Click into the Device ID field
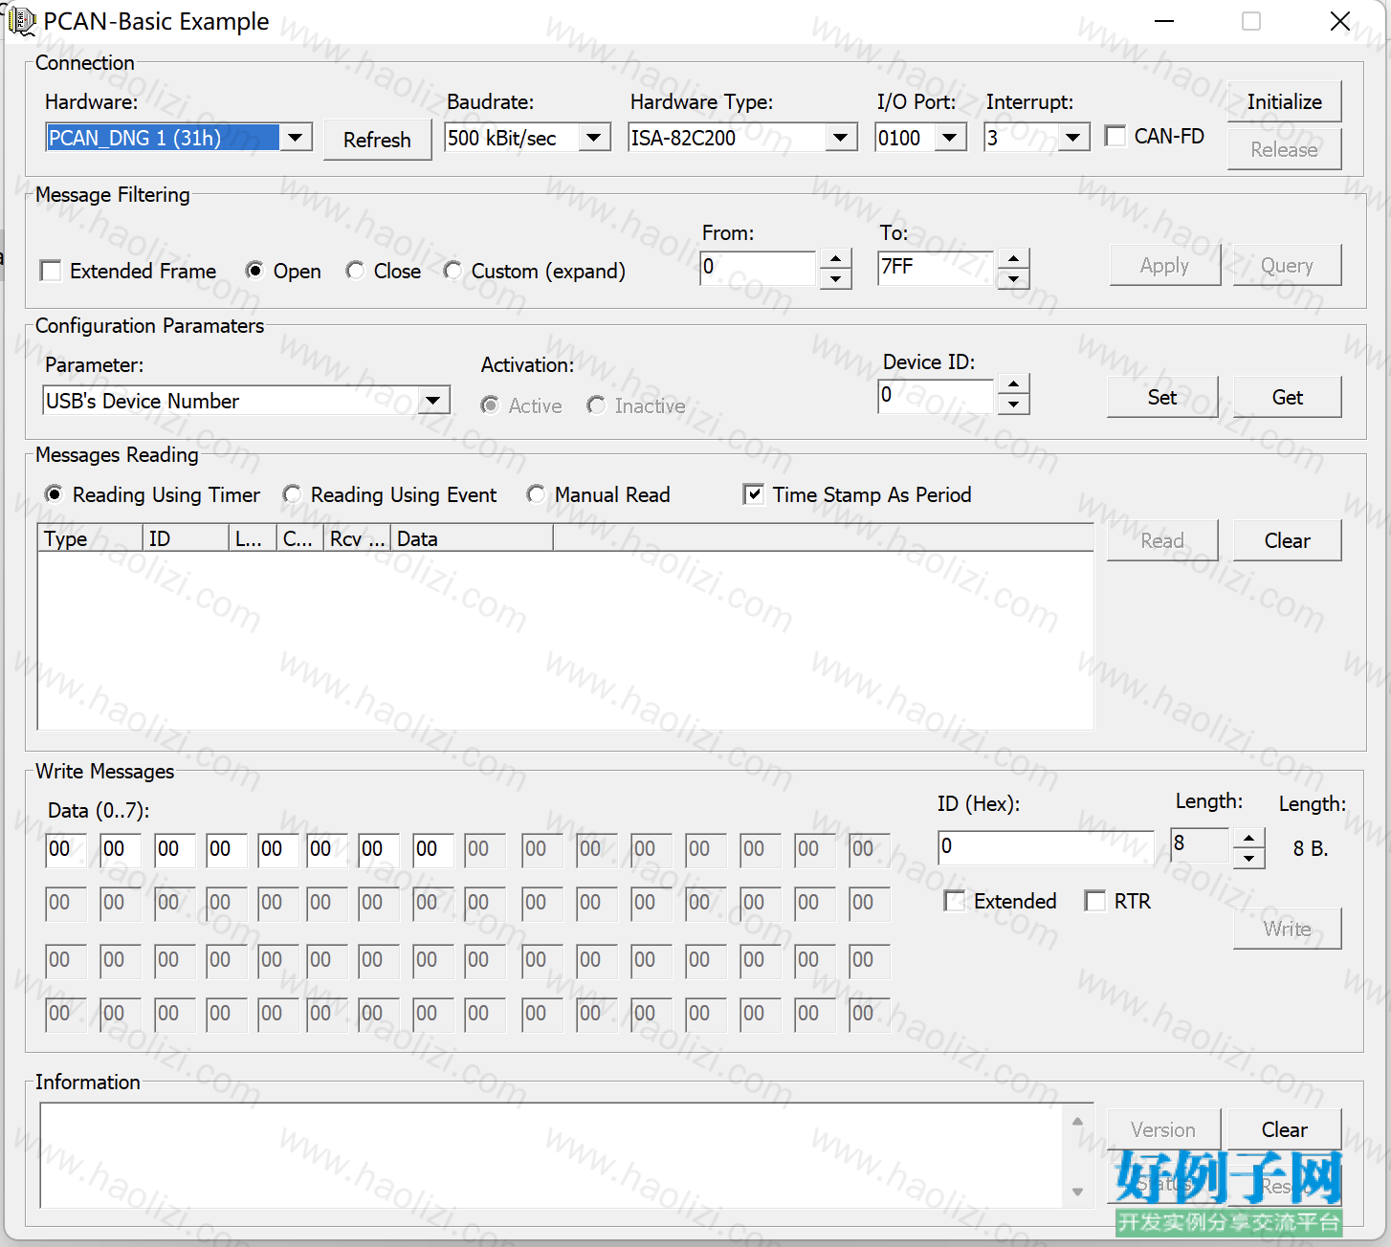Screen dimensions: 1391x1247 938,395
